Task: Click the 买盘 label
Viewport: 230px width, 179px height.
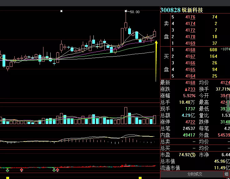Action: (166, 63)
